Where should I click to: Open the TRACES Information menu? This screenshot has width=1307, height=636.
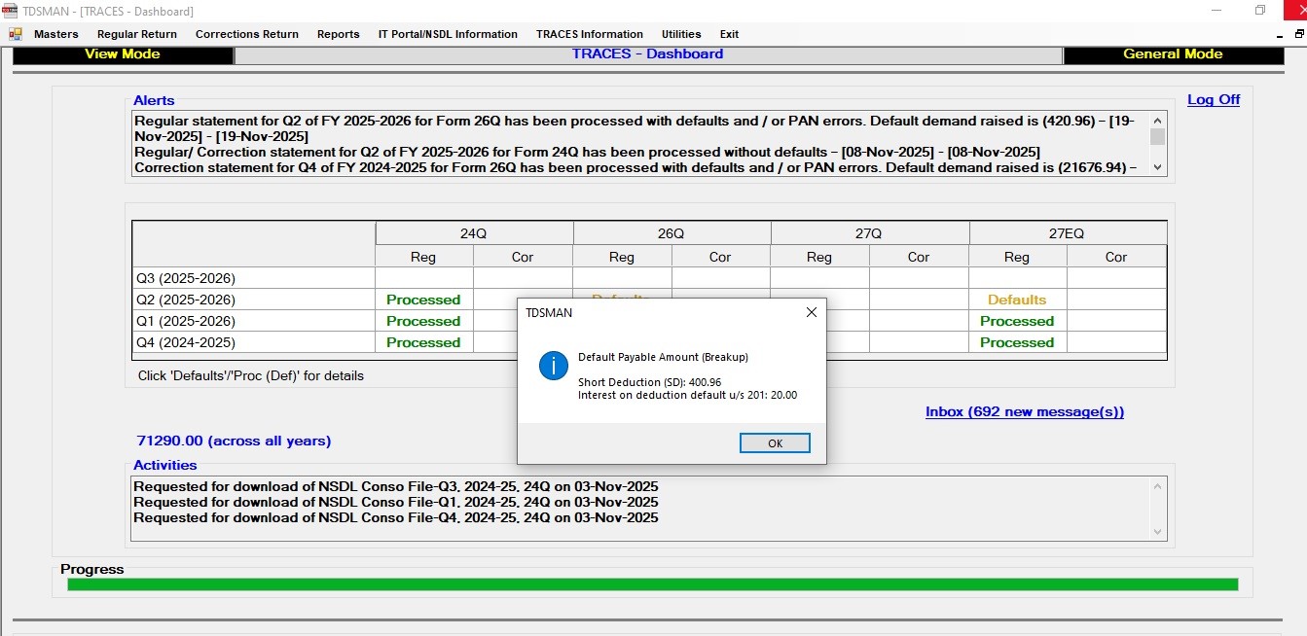click(589, 34)
